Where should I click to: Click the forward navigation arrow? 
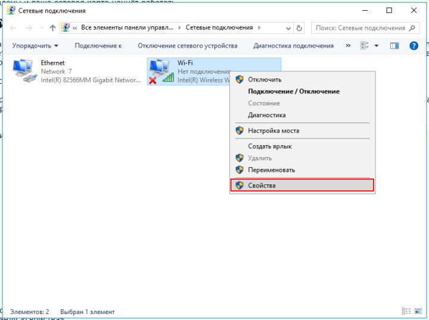tap(29, 28)
